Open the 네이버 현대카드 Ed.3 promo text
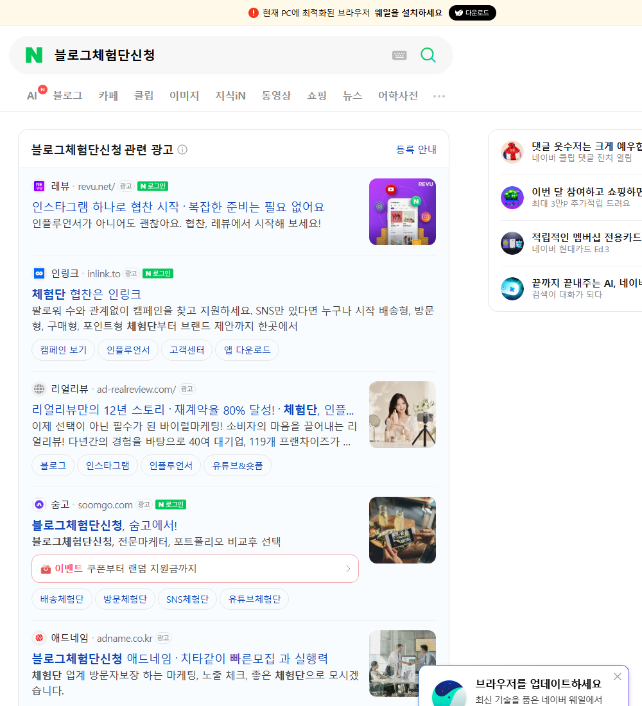This screenshot has width=642, height=706. 570,249
